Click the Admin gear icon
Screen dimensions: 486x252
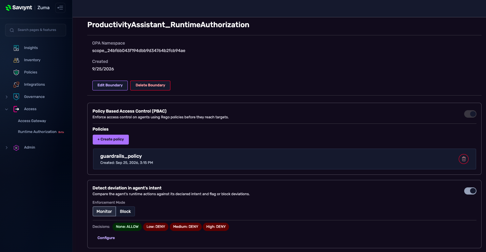[16, 148]
